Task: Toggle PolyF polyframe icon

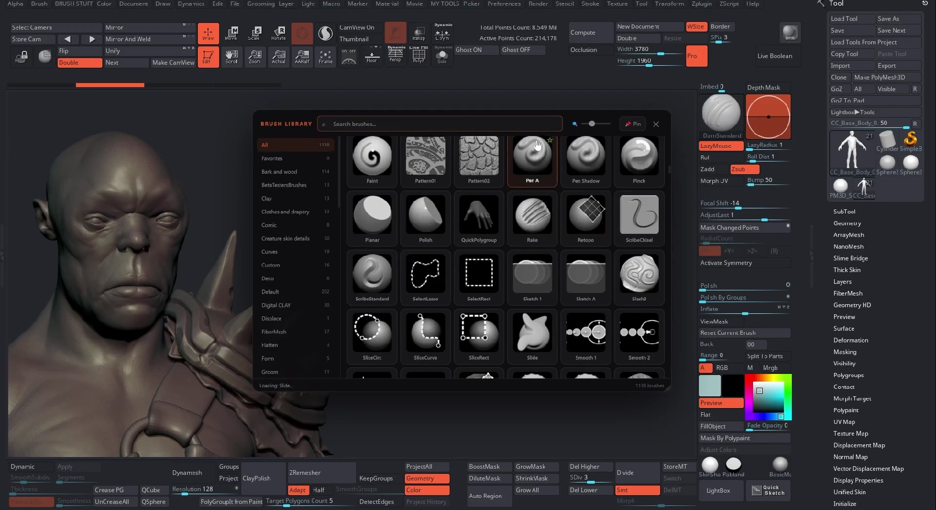Action: pyautogui.click(x=419, y=56)
